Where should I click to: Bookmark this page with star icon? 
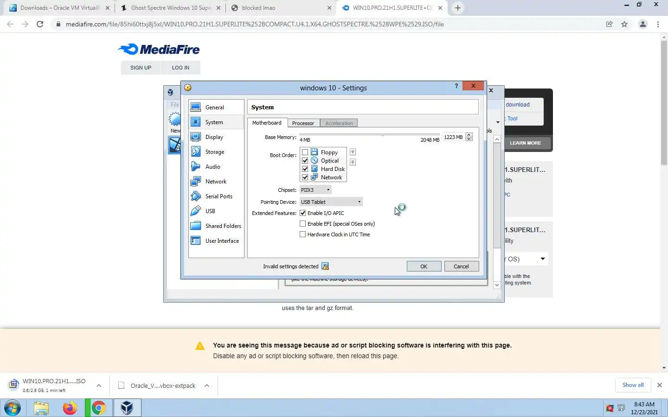[x=624, y=24]
